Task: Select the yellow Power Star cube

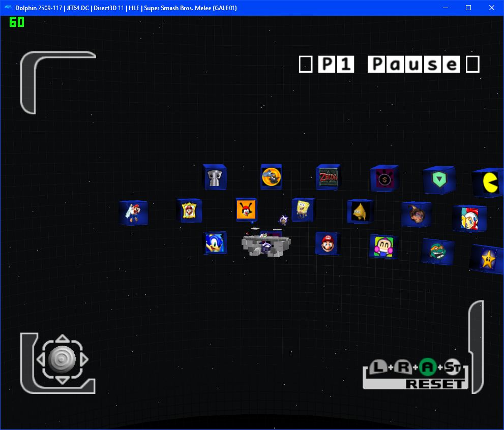Action: point(487,259)
